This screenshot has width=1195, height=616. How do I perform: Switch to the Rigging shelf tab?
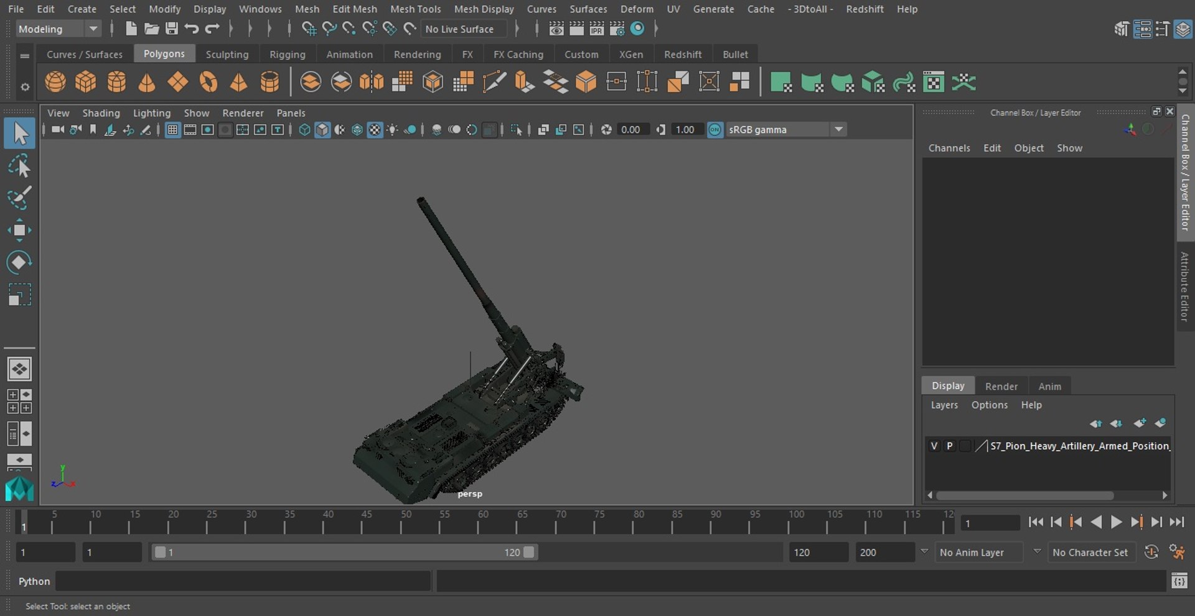pyautogui.click(x=288, y=54)
